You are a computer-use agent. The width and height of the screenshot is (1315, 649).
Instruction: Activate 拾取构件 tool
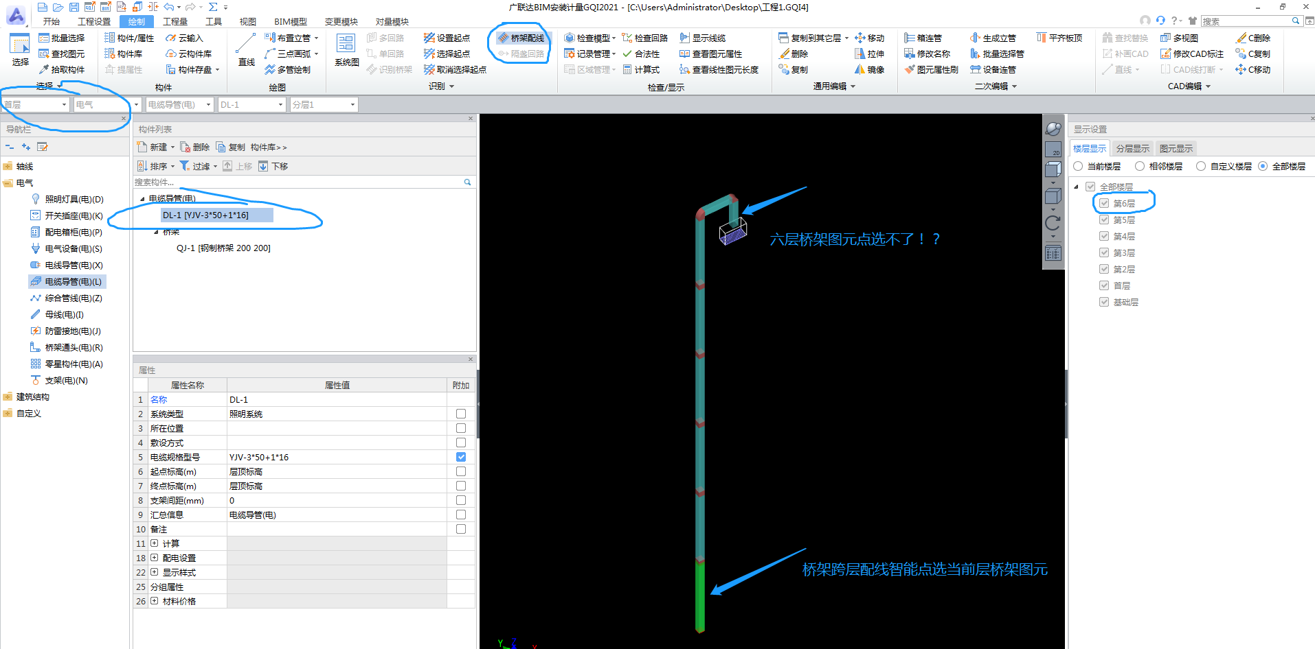point(62,69)
